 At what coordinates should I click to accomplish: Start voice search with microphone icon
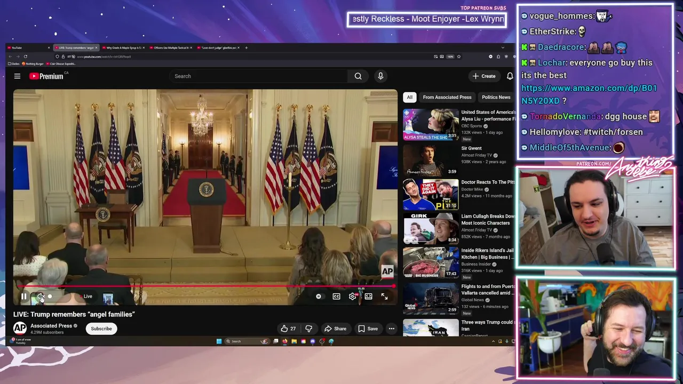click(380, 76)
